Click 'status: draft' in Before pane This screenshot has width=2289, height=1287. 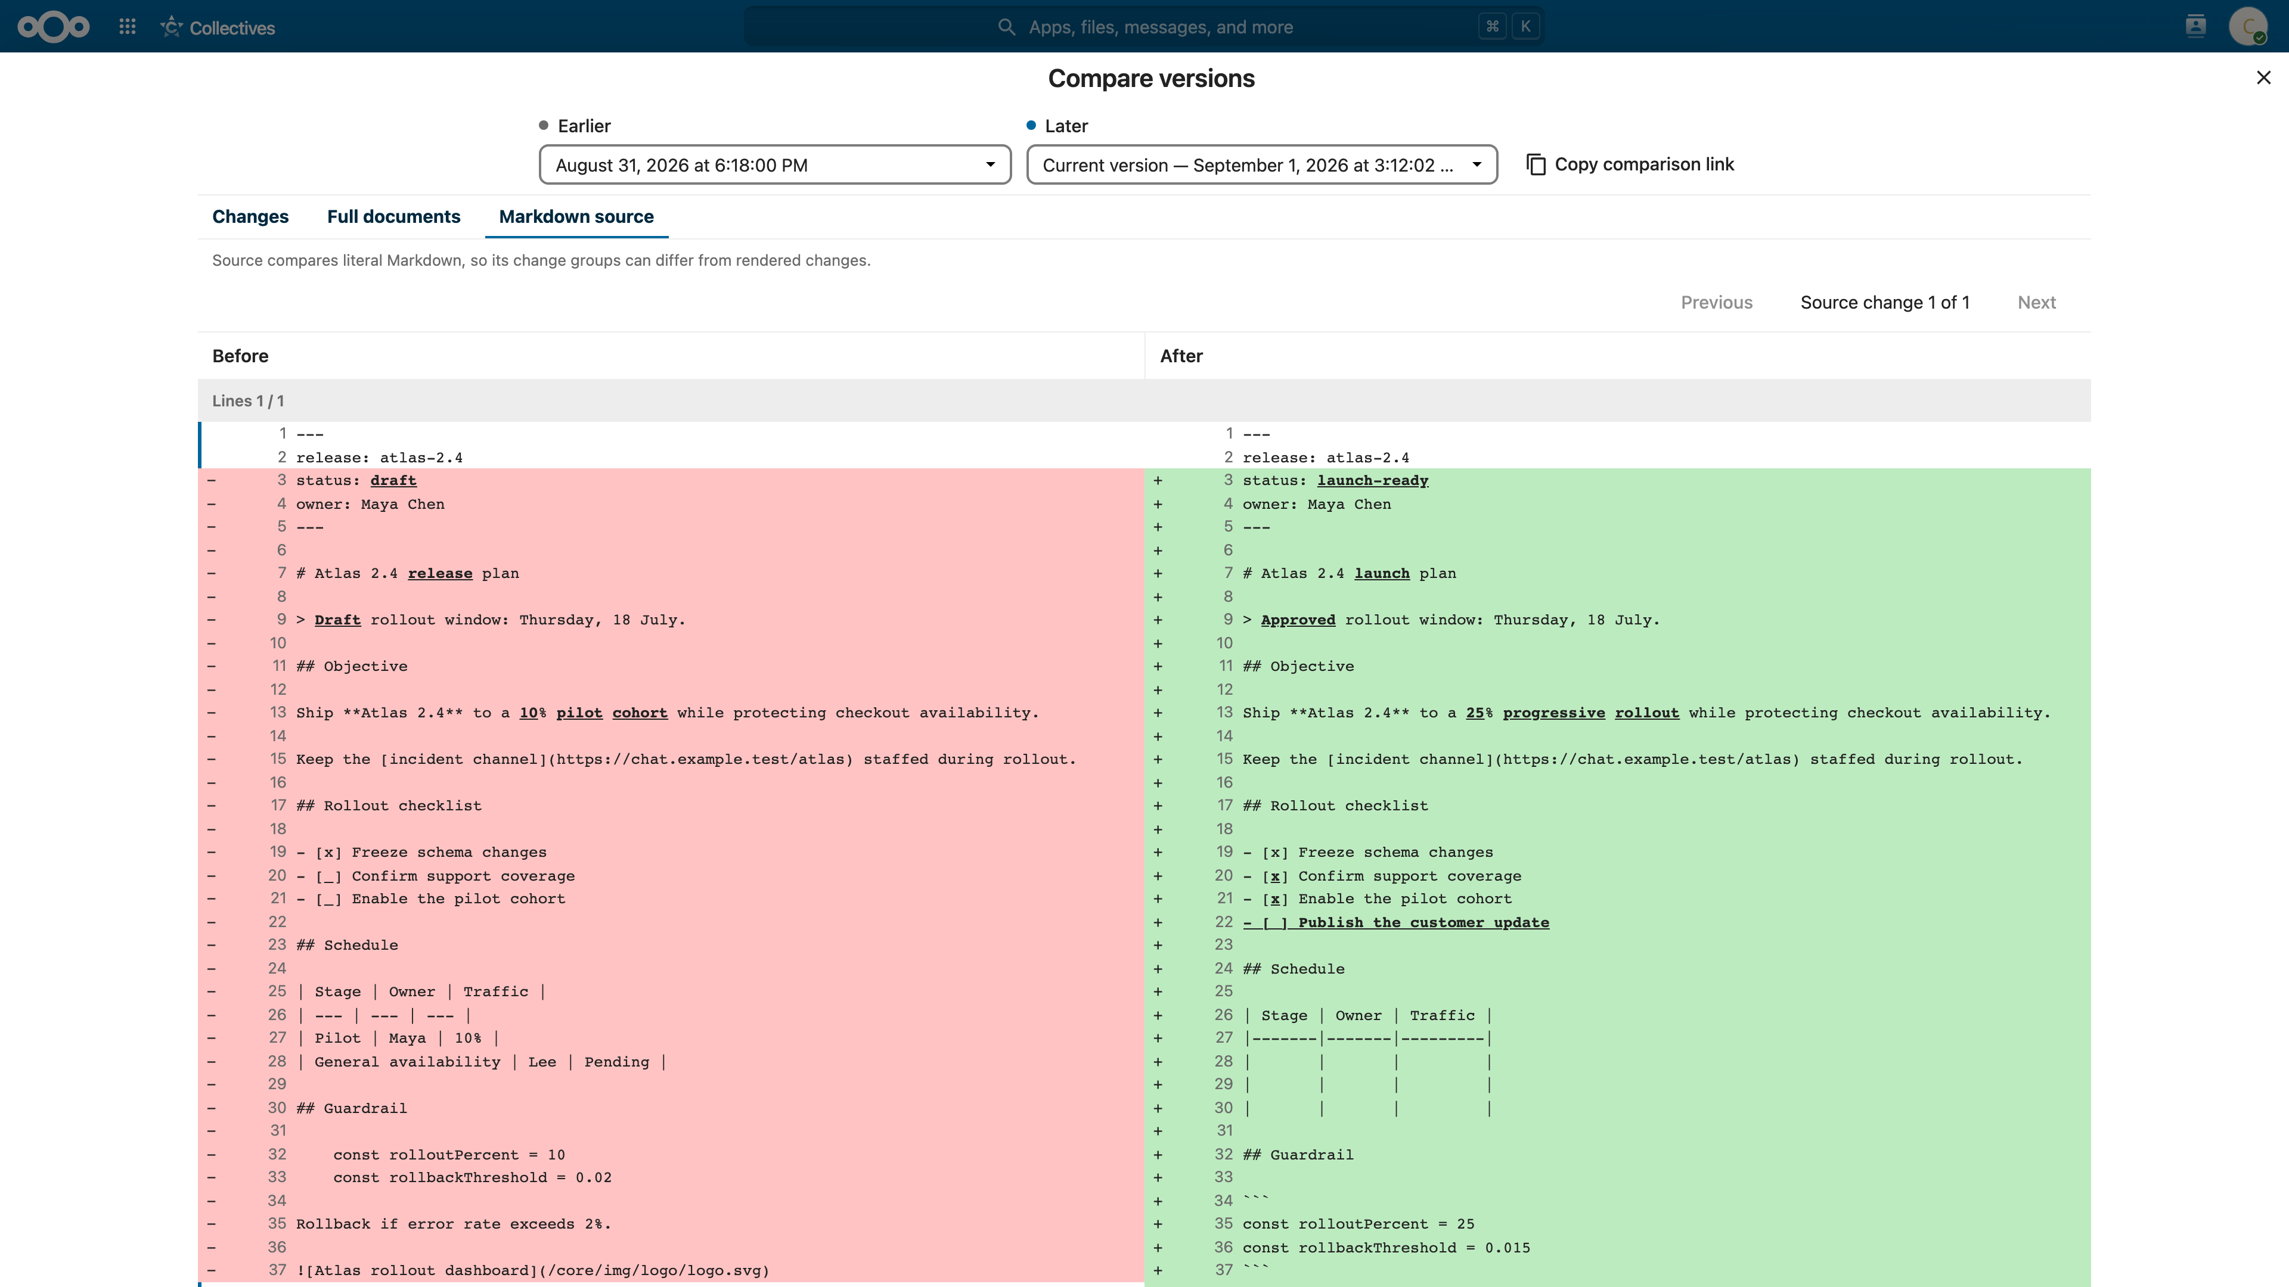tap(356, 480)
